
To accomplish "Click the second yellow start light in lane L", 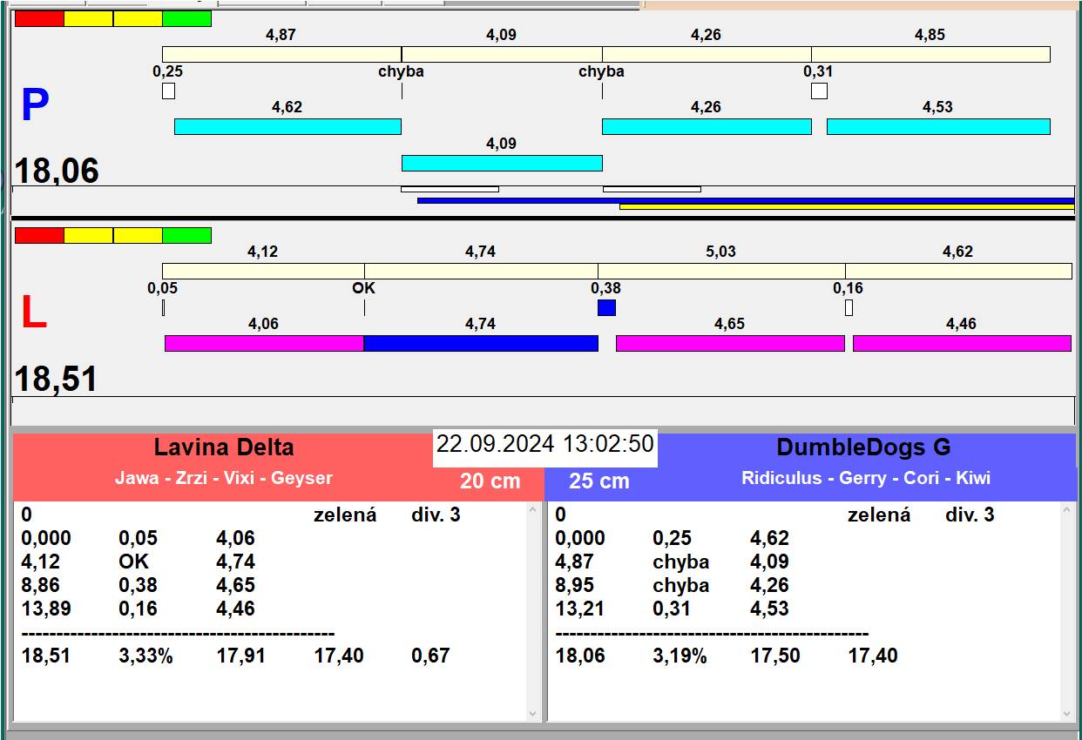I will [x=138, y=235].
